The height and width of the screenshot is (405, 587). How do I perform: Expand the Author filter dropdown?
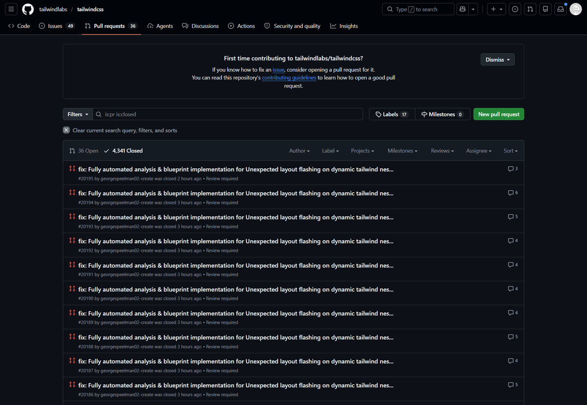[x=299, y=151]
